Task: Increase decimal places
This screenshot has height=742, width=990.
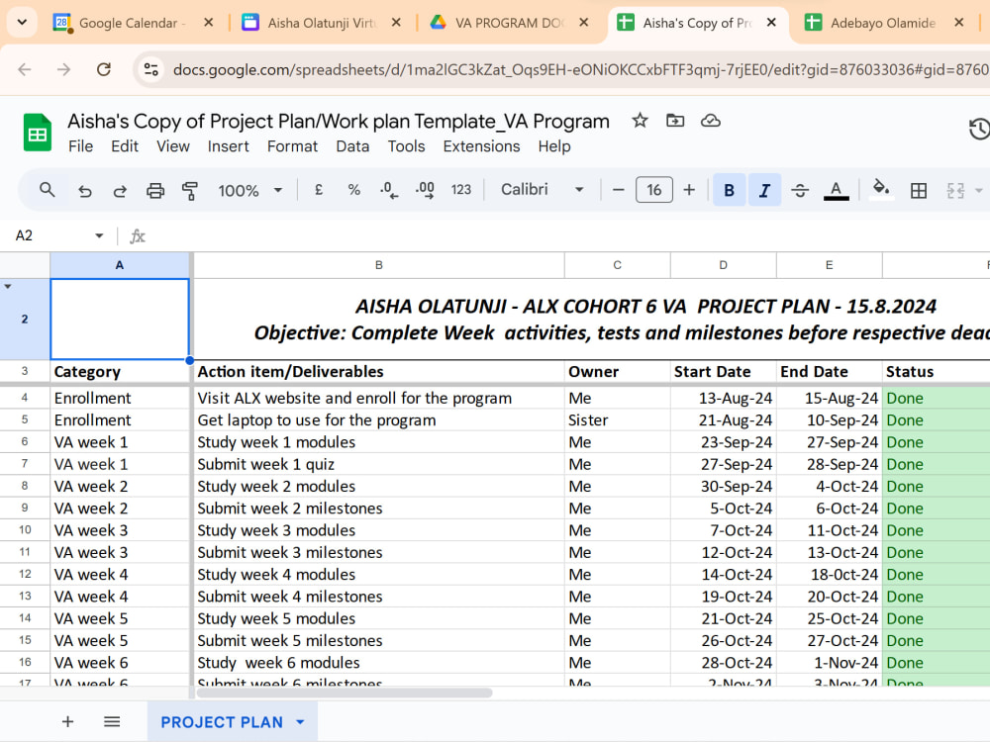Action: click(425, 190)
